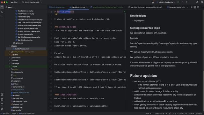Open README.md in project tree
Screen dimensions: 204x115
pos(18,107)
